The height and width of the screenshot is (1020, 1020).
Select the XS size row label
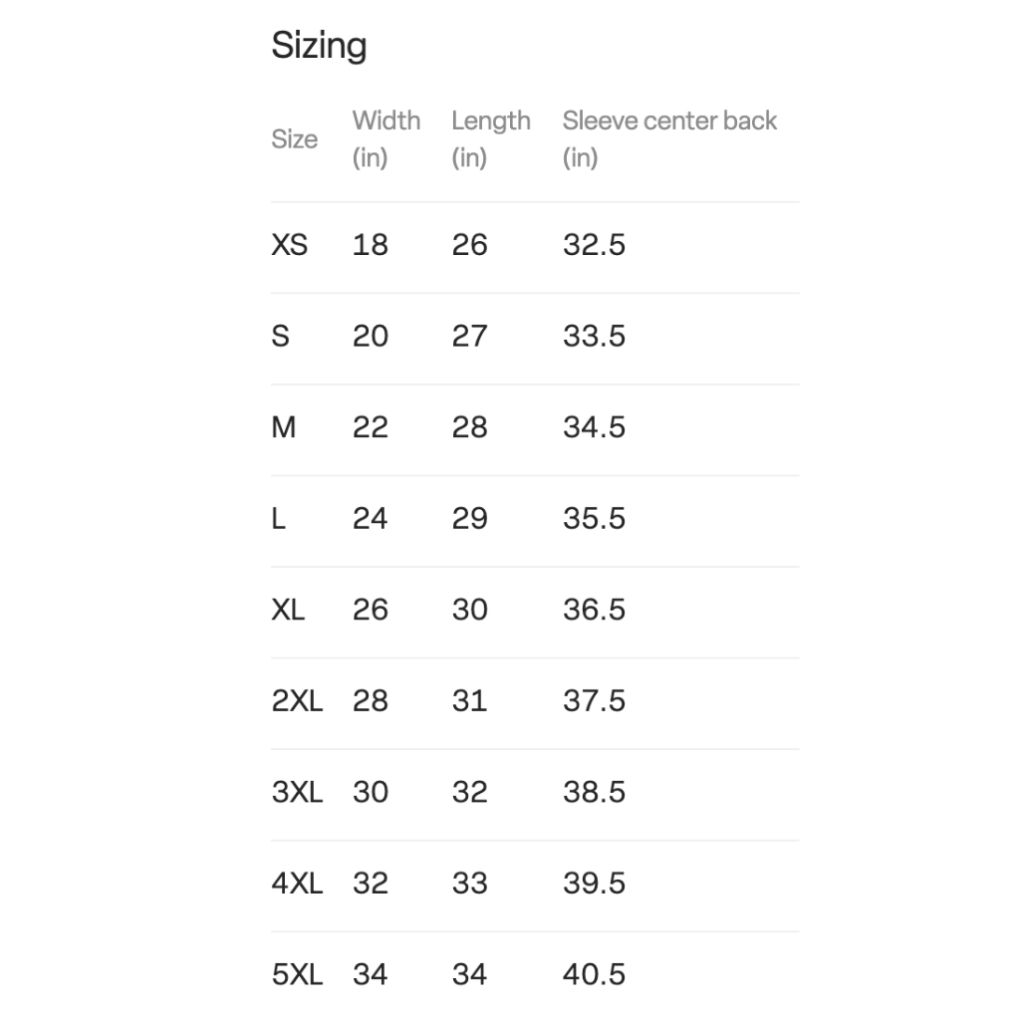pyautogui.click(x=290, y=245)
